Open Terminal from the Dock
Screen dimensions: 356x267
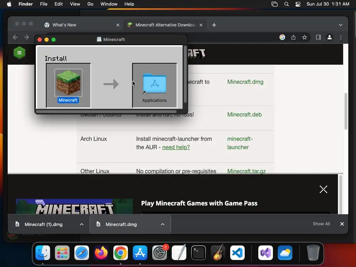tap(199, 253)
